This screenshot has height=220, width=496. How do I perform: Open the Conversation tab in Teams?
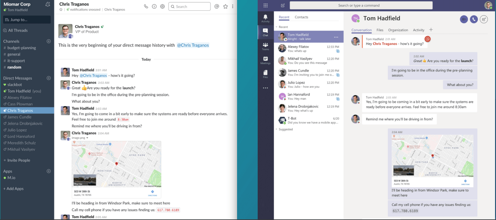click(361, 30)
